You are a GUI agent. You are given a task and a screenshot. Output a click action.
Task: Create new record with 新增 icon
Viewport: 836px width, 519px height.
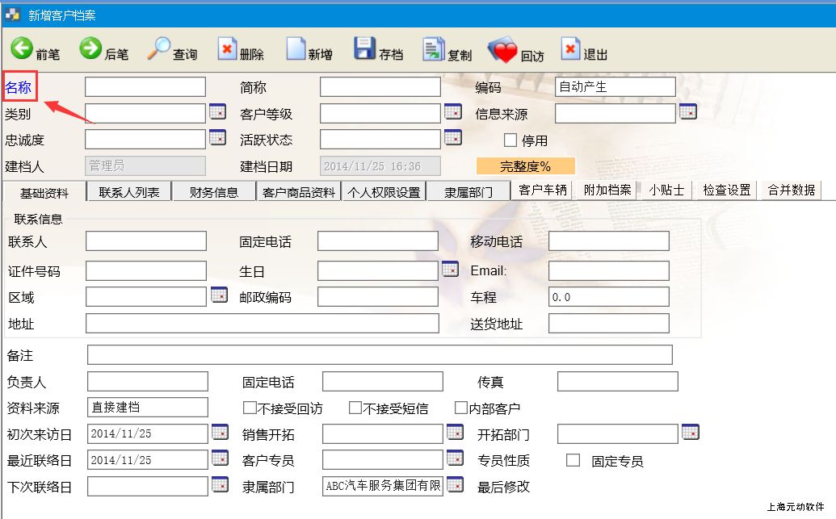(296, 50)
